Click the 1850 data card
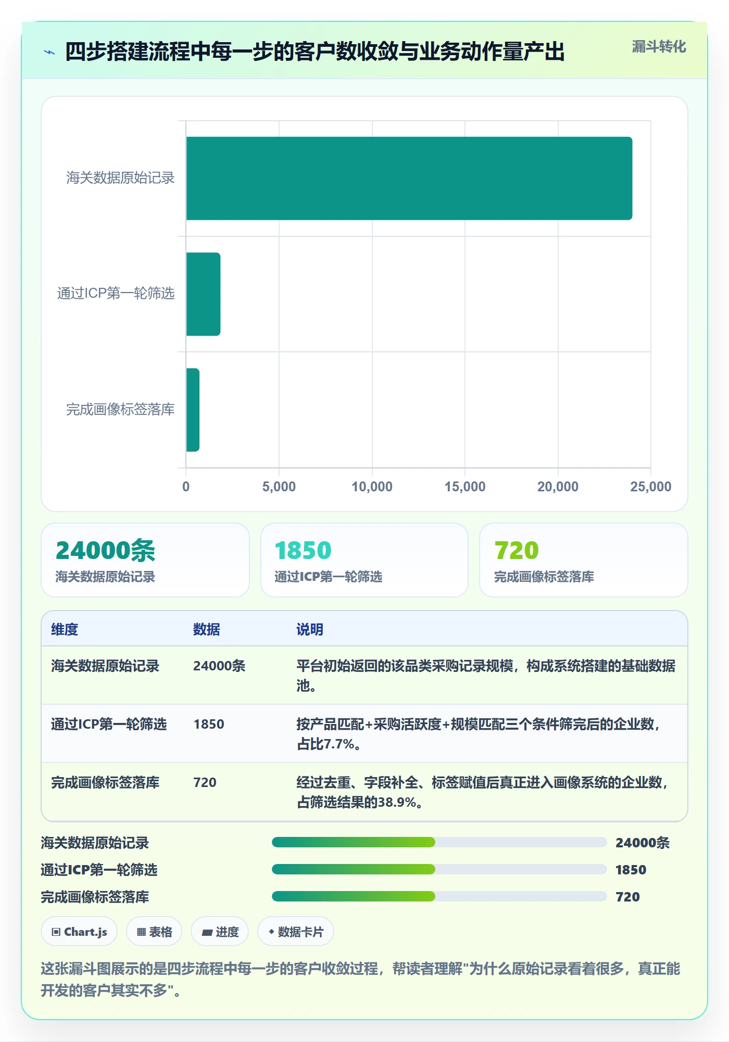 364,560
